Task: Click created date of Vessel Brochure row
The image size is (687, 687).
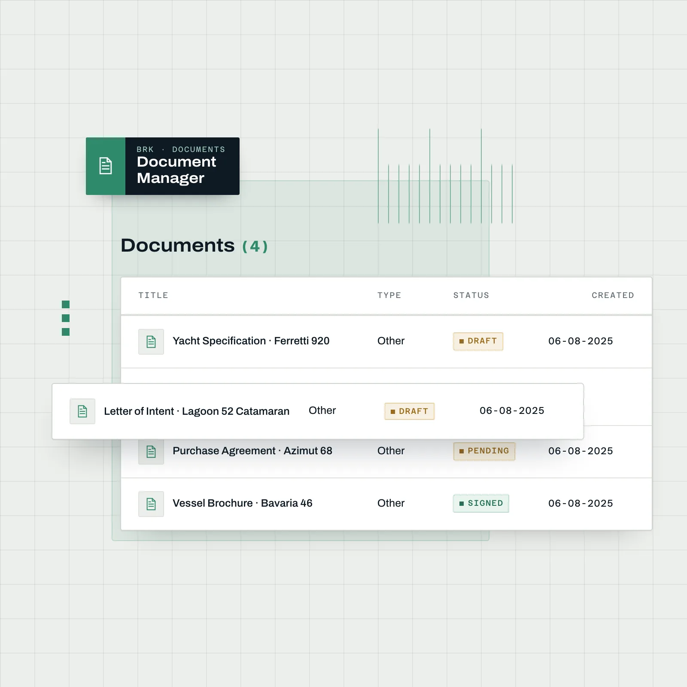Action: [x=581, y=503]
